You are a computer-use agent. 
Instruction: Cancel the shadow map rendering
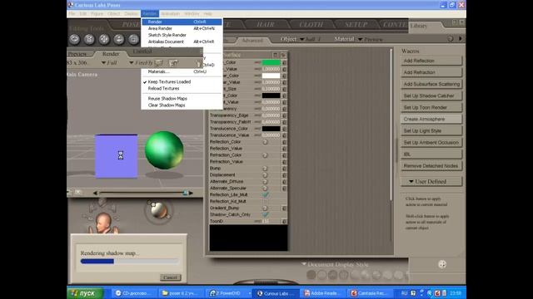tap(170, 277)
